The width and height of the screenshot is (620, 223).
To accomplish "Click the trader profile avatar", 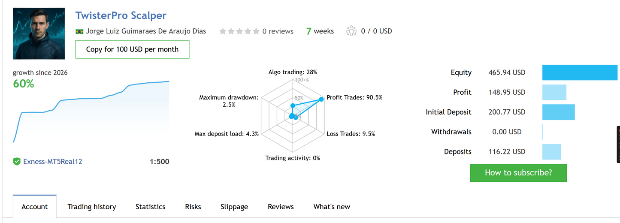I will [39, 33].
